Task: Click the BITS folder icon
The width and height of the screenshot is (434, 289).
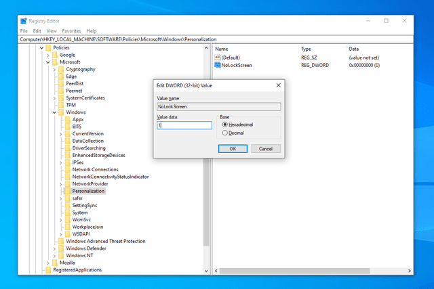Action: tap(68, 127)
